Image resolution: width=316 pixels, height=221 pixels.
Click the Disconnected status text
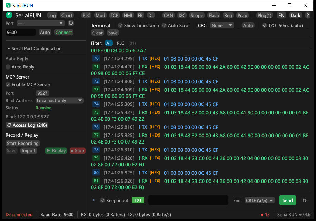(x=19, y=214)
